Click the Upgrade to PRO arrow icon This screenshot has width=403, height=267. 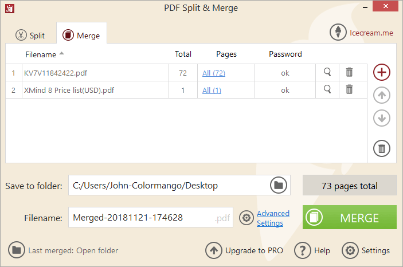click(x=214, y=250)
